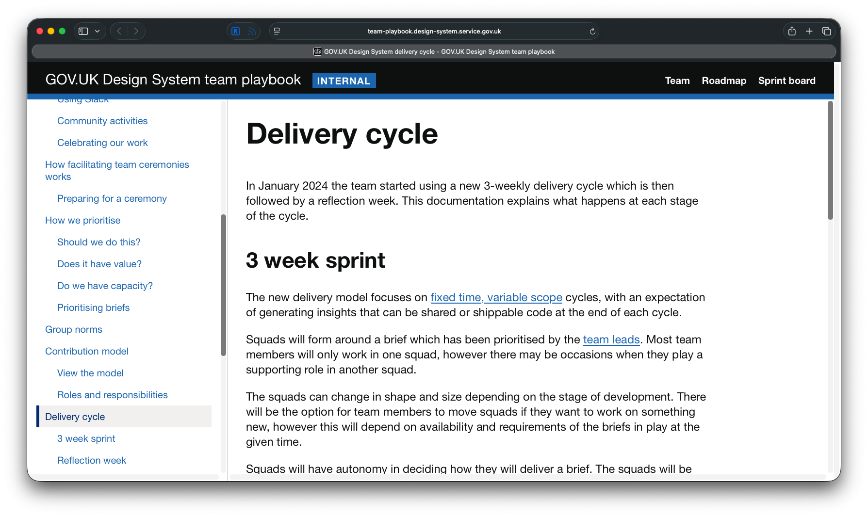Expand the sidebar options chevron
The image size is (868, 517).
(97, 31)
